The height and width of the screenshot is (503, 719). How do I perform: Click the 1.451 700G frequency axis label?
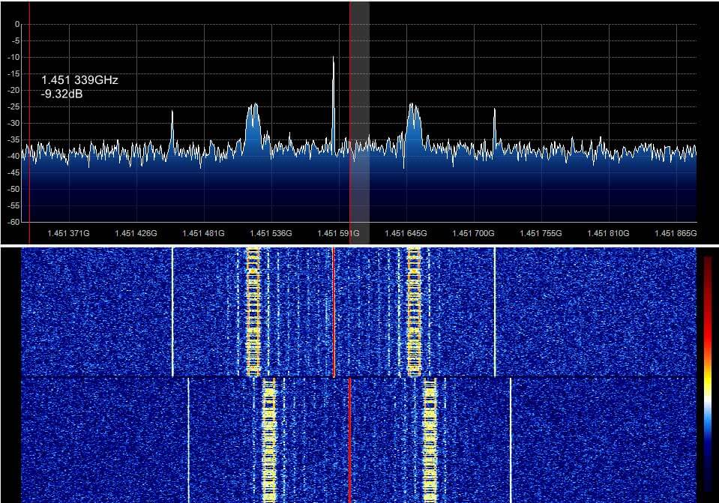[x=473, y=233]
